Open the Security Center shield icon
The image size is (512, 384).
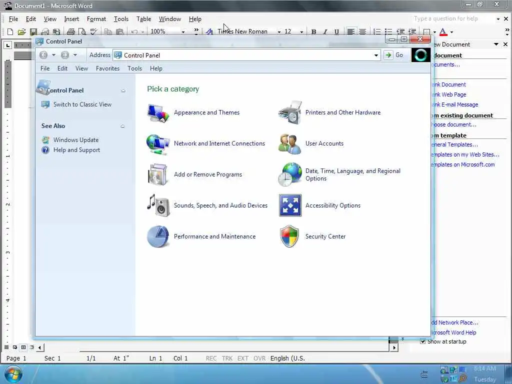[289, 236]
